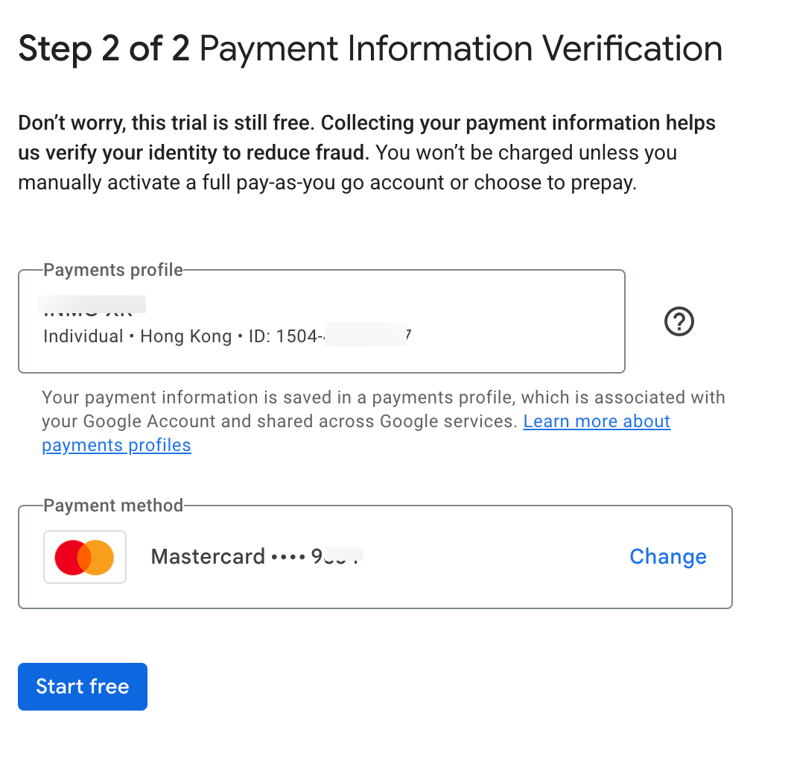The width and height of the screenshot is (791, 765).
Task: Click the Payment Information Verification title text
Action: [x=461, y=49]
